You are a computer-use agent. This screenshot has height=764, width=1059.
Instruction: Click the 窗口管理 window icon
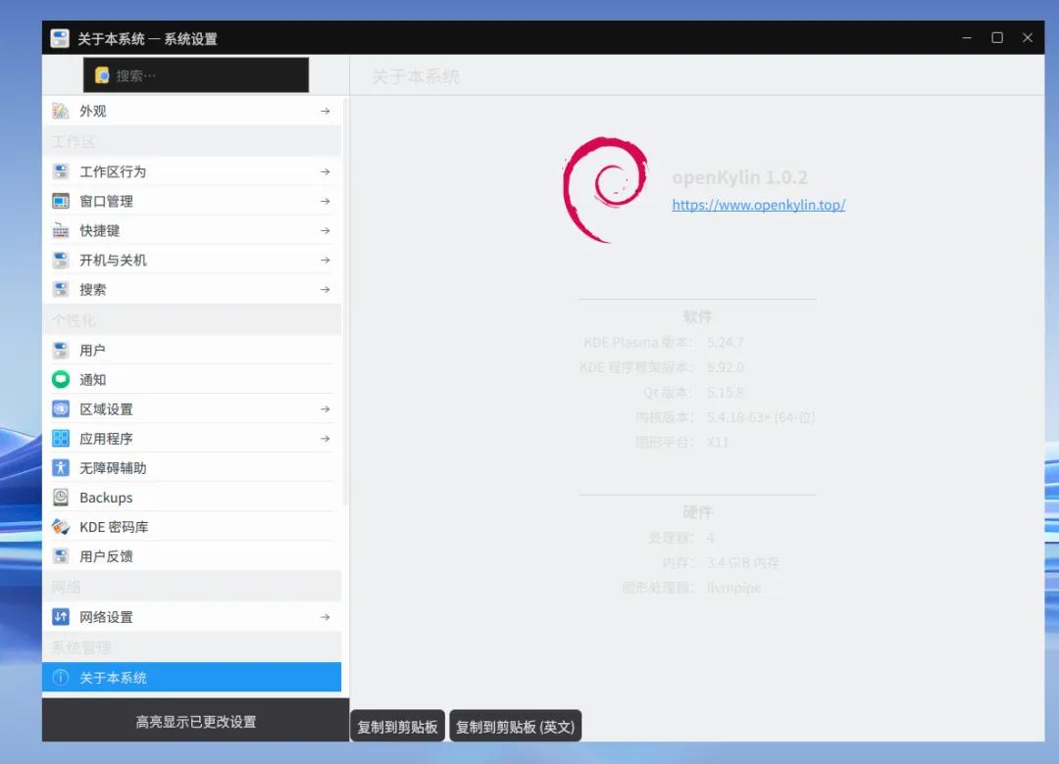pos(61,201)
